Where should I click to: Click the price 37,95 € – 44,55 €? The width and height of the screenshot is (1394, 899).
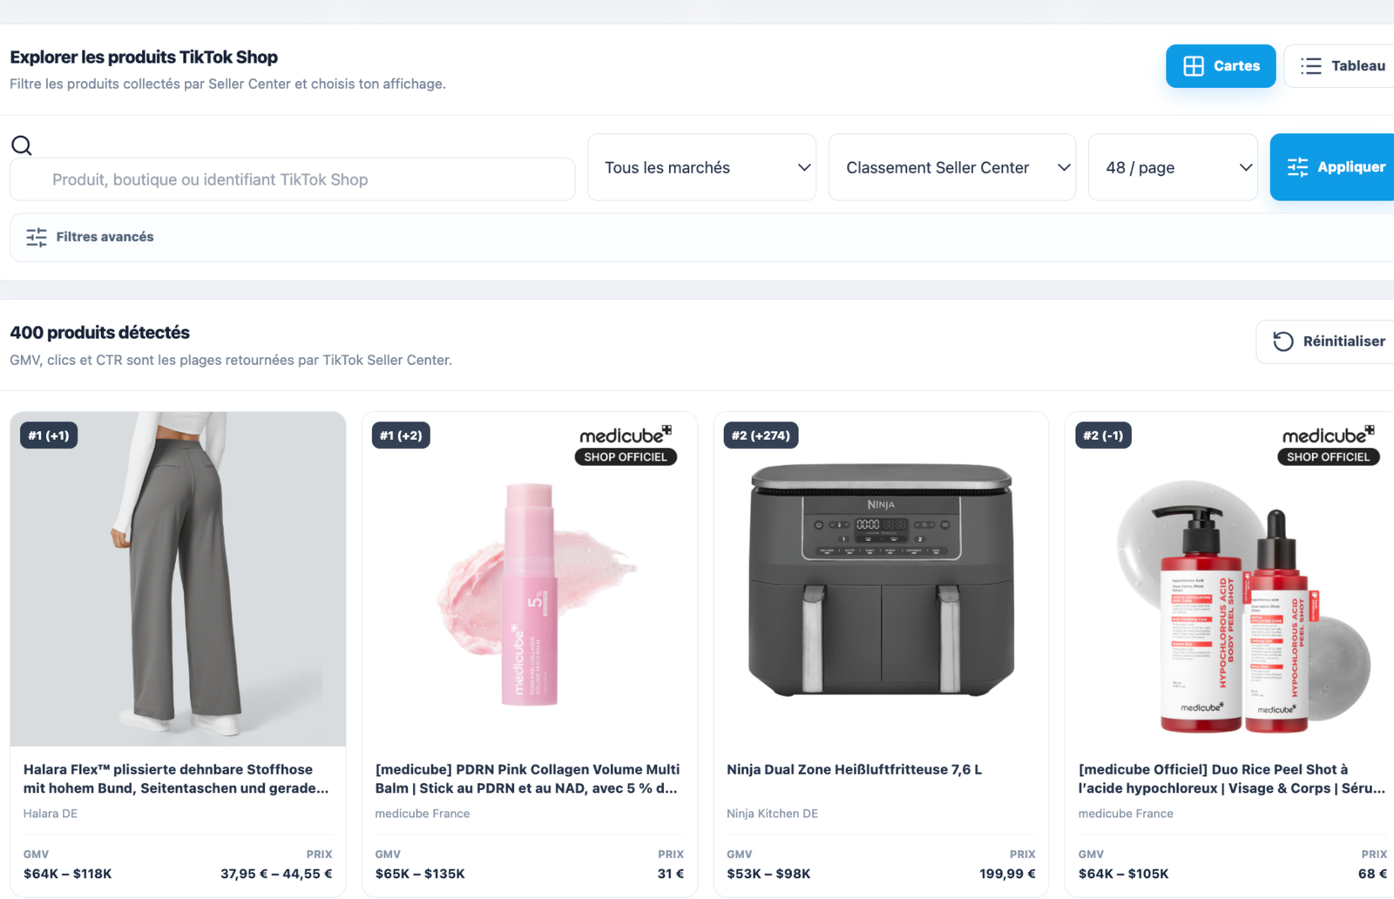coord(276,874)
